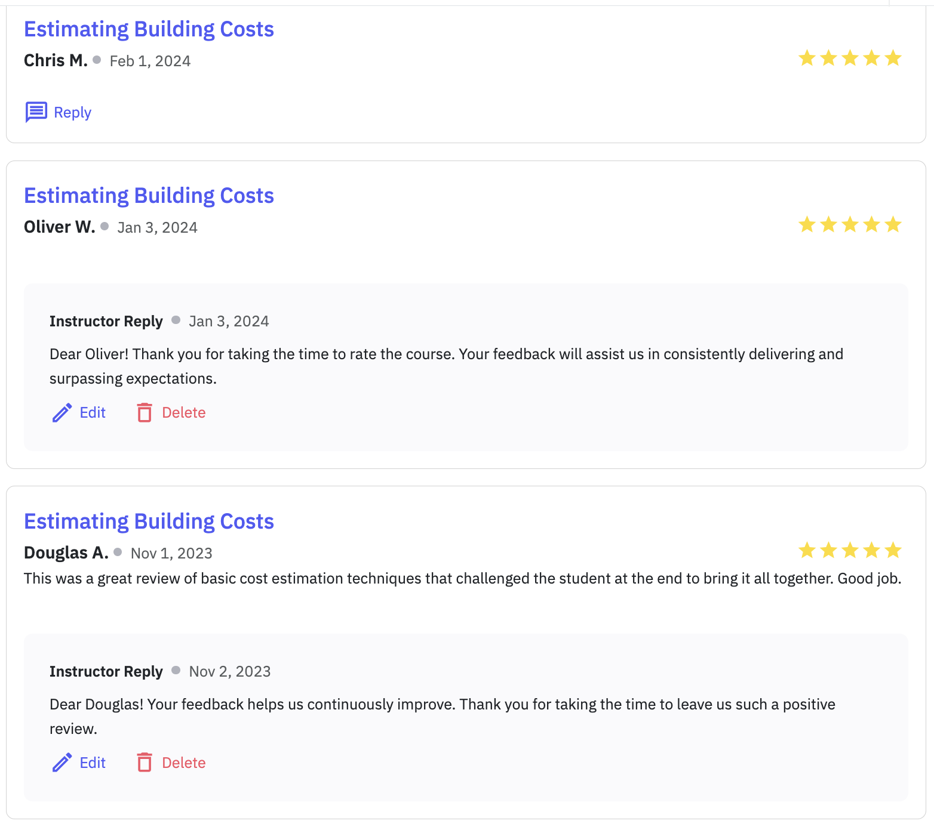This screenshot has width=934, height=827.
Task: Select reviewer name Chris M.
Action: [54, 60]
